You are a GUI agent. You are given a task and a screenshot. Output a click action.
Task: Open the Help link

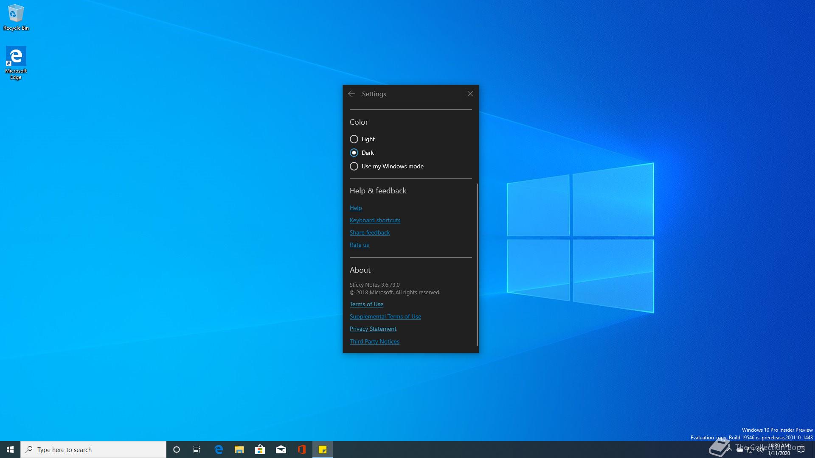click(x=356, y=208)
